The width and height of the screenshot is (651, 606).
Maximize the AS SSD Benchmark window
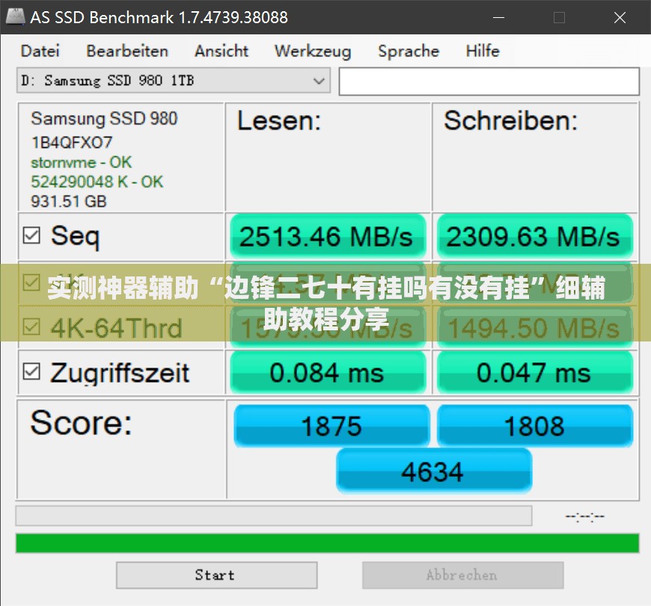tap(559, 17)
